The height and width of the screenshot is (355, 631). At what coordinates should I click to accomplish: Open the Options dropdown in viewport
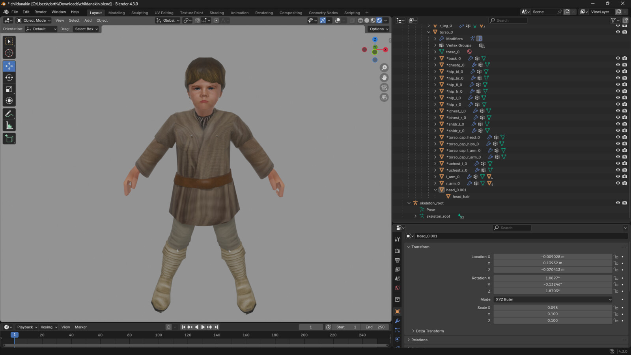pos(379,29)
